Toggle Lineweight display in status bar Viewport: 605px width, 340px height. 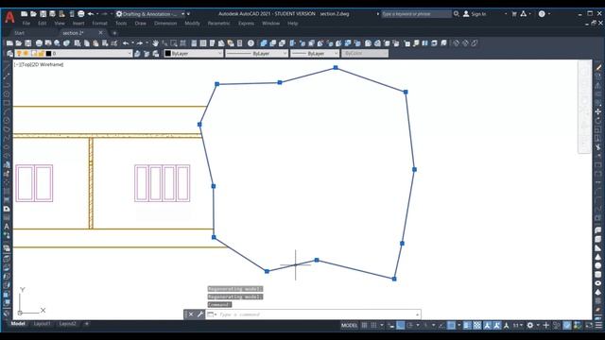pos(467,325)
